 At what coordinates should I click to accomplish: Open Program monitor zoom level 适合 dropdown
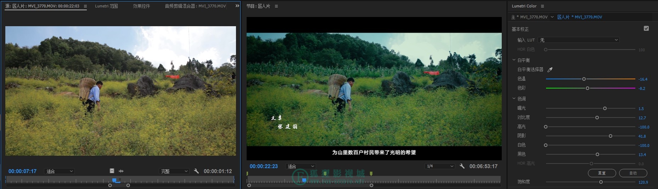coord(300,166)
